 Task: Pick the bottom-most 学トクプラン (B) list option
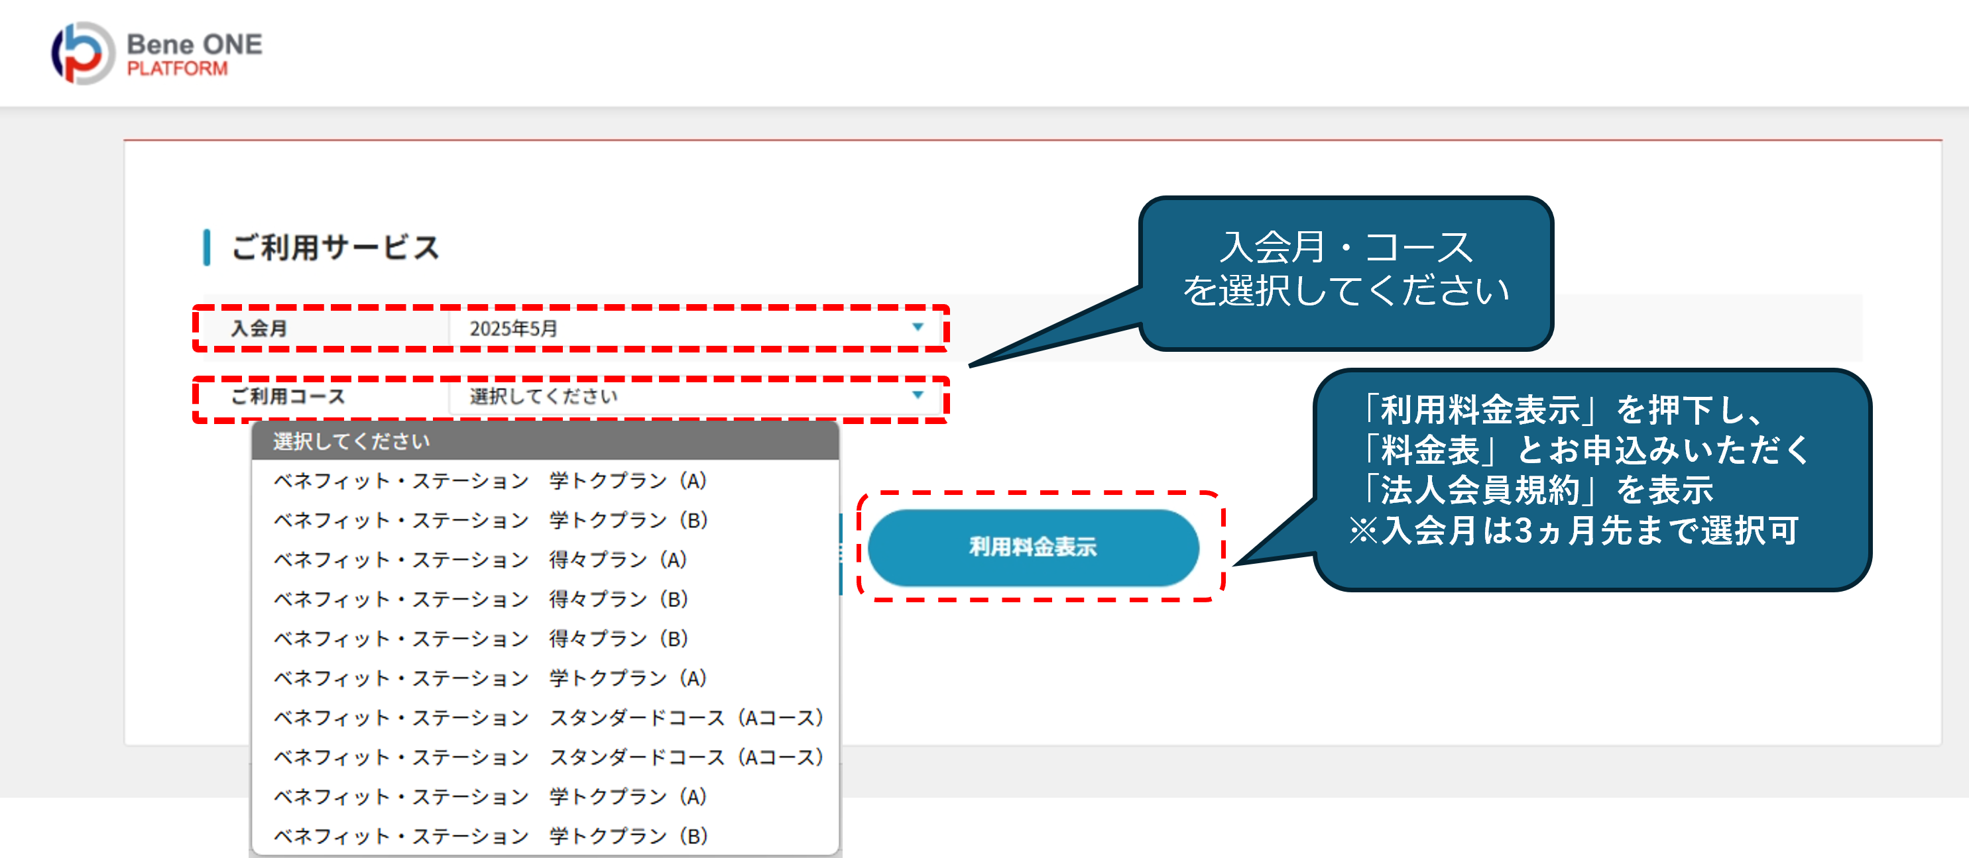(x=545, y=836)
